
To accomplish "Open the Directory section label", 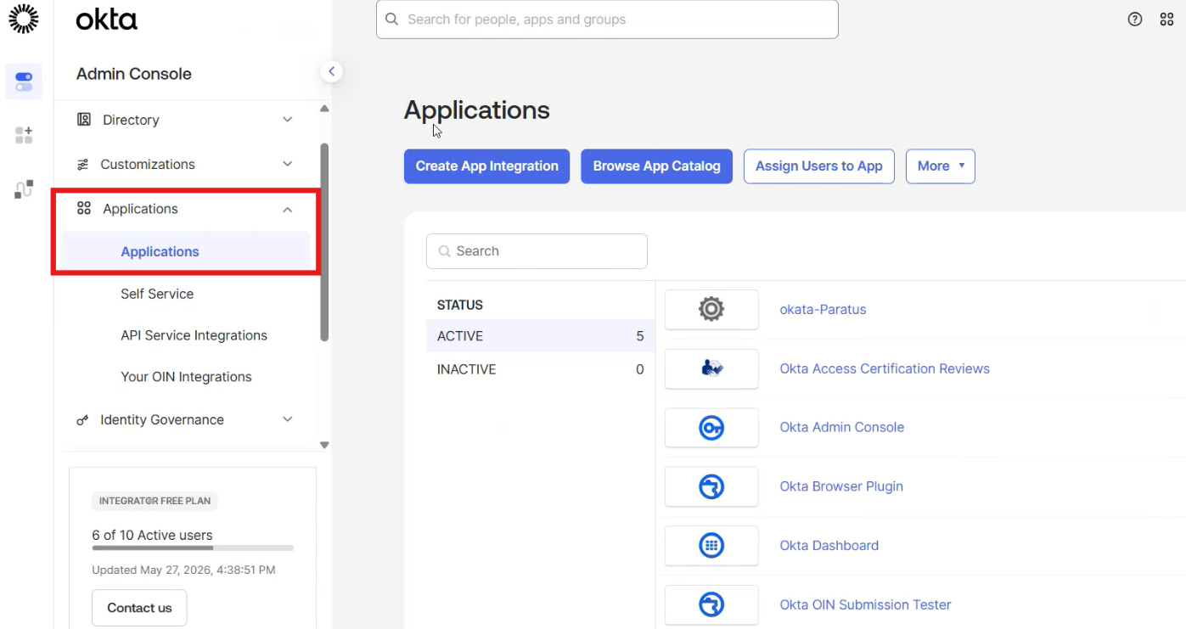I will pyautogui.click(x=131, y=120).
